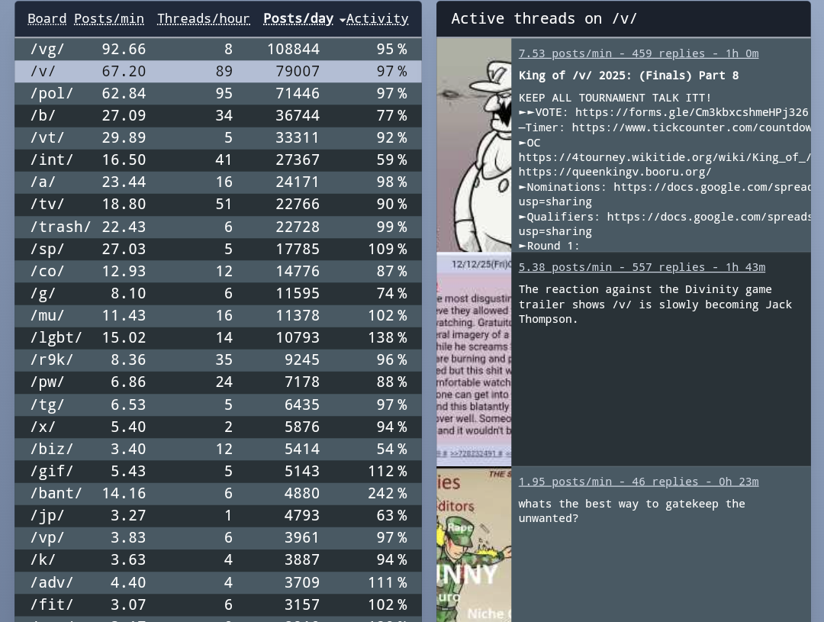Sort table by Threads/hour column header
The image size is (824, 622).
204,19
